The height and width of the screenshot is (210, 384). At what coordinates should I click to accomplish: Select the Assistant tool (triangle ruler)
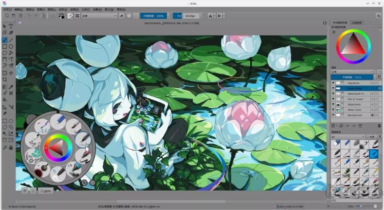(5, 107)
